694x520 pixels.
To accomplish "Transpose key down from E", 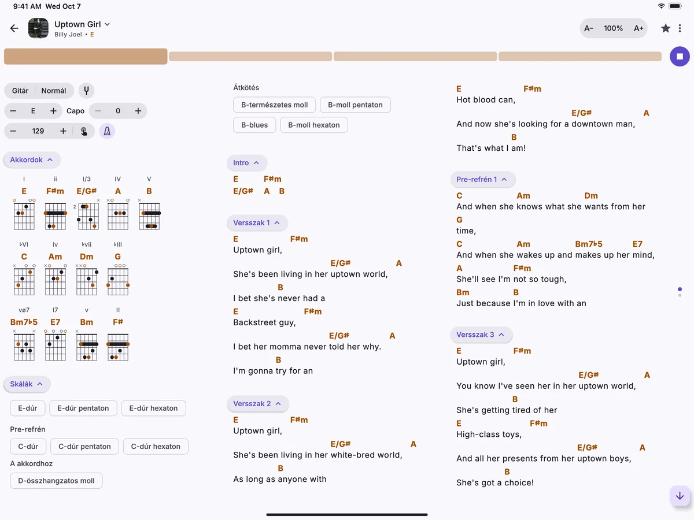I will pos(13,111).
